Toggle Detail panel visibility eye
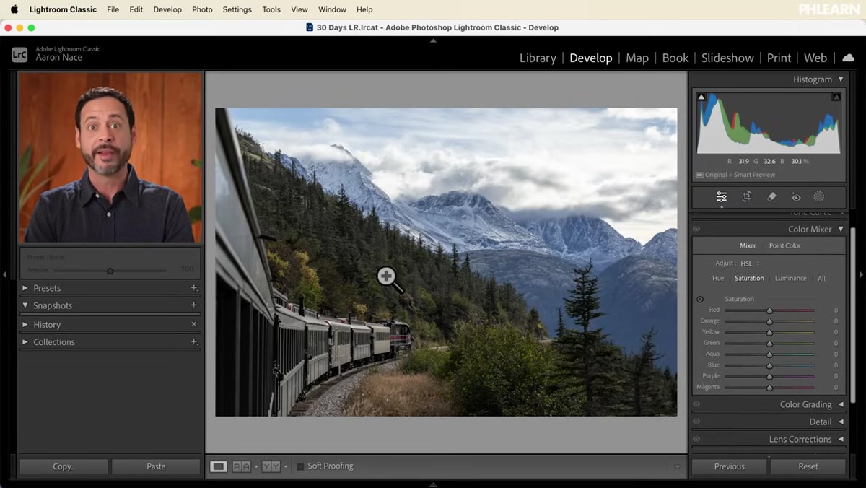The image size is (866, 488). point(696,422)
